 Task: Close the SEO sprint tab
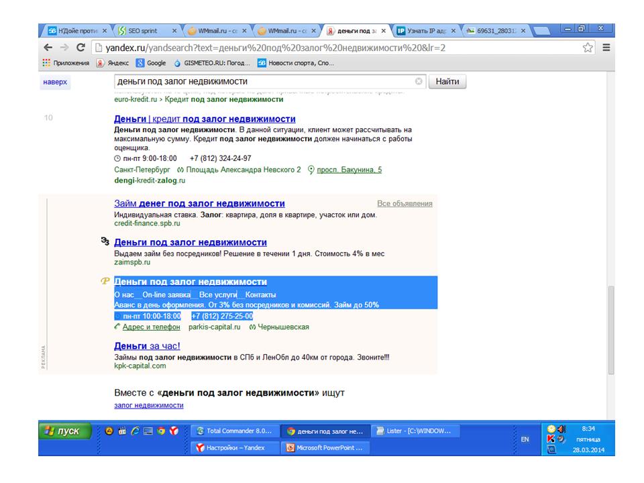tap(174, 31)
